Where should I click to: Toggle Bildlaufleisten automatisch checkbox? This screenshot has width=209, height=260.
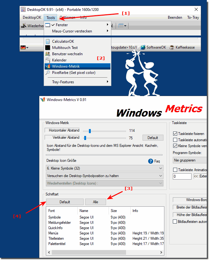pos(175,222)
